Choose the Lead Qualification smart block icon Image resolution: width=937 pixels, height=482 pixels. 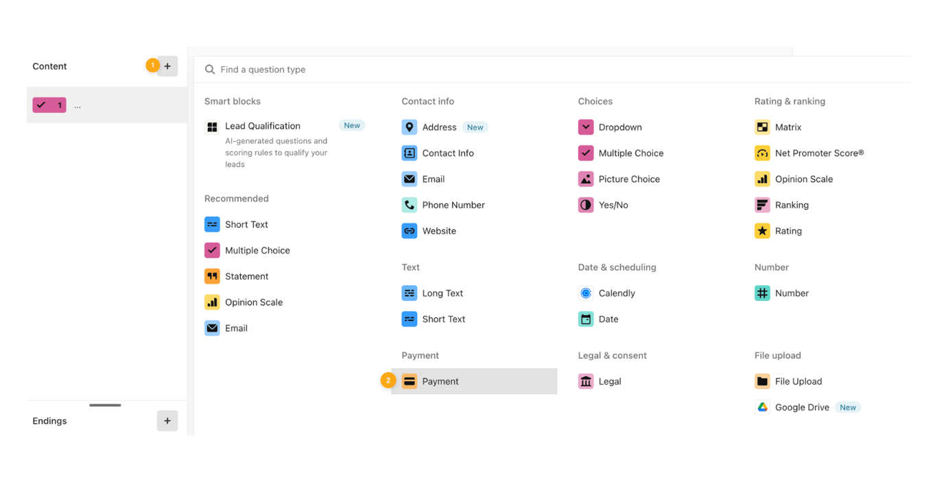click(x=212, y=127)
